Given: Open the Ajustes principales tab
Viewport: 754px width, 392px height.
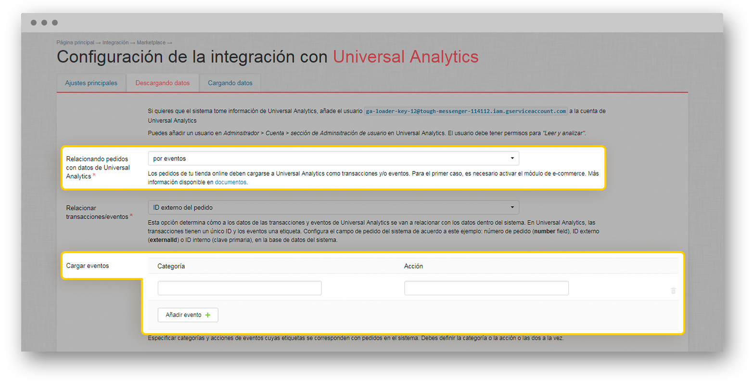Looking at the screenshot, I should (91, 83).
